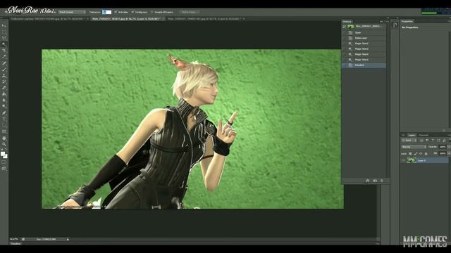Select the History Brush tool

point(4,82)
